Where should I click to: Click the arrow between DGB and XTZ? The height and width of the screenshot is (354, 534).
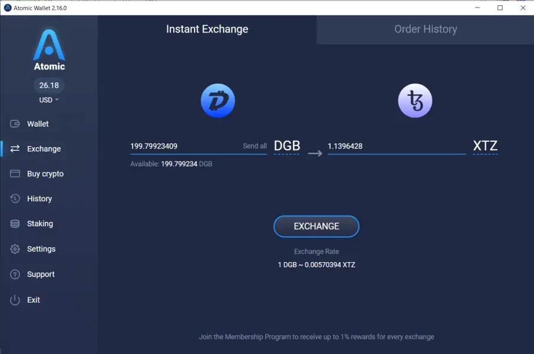(315, 154)
